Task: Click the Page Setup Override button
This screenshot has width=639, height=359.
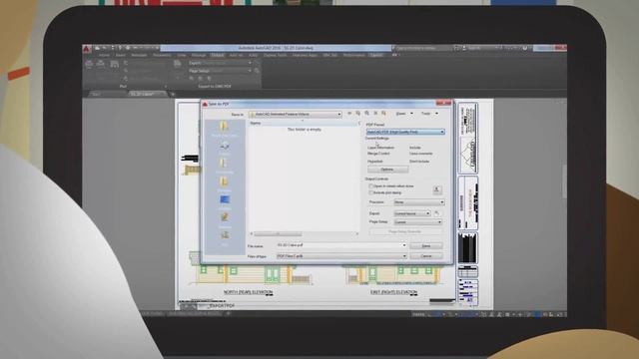Action: tap(405, 231)
